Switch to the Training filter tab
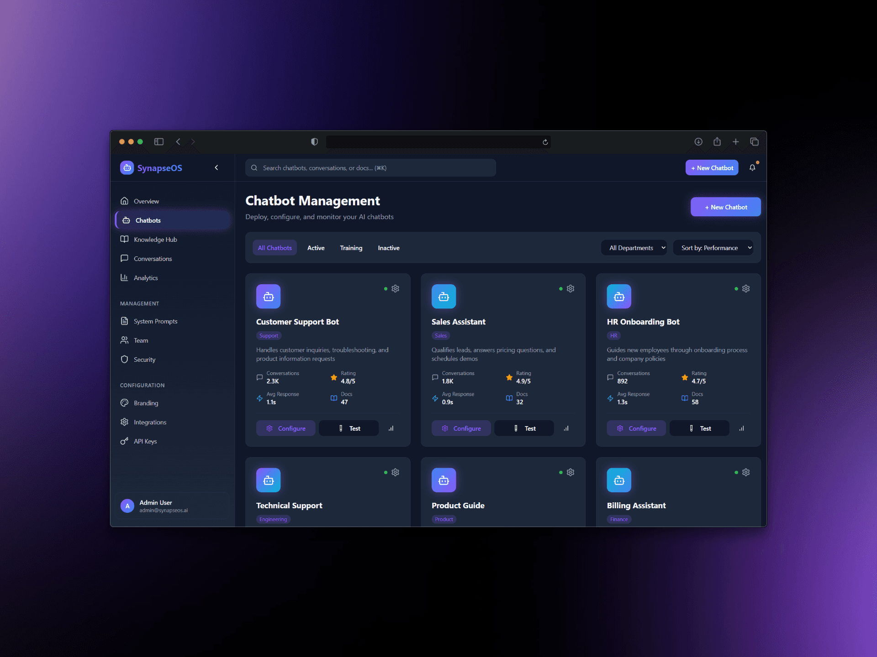This screenshot has height=657, width=877. point(351,248)
